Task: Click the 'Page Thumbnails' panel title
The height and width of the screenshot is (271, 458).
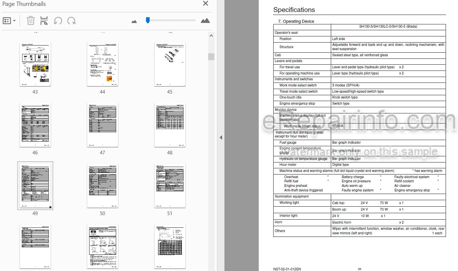Action: tap(24, 4)
